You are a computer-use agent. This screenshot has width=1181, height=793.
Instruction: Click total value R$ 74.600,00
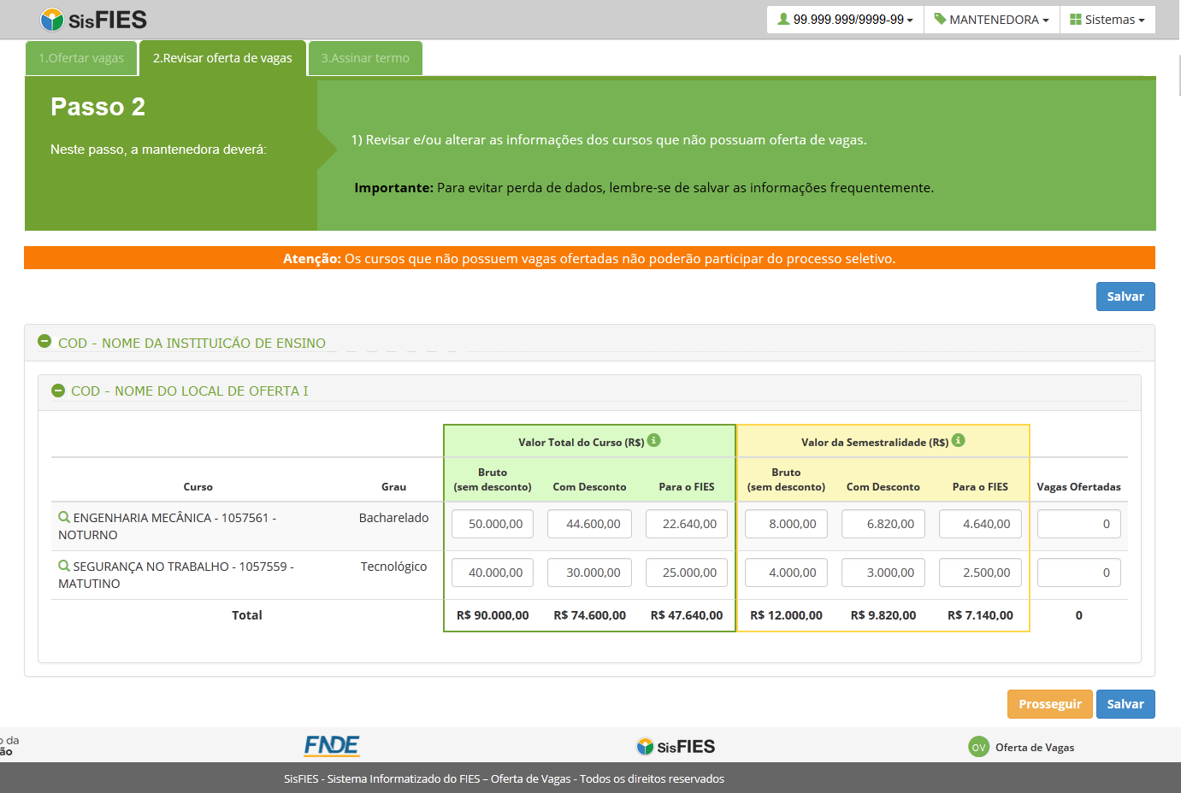589,615
